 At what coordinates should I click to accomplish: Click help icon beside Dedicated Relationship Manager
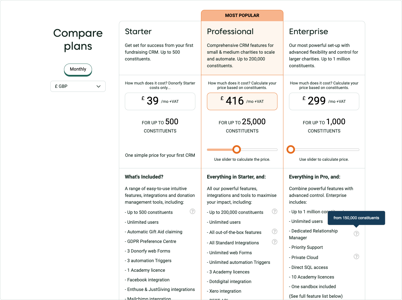click(356, 234)
